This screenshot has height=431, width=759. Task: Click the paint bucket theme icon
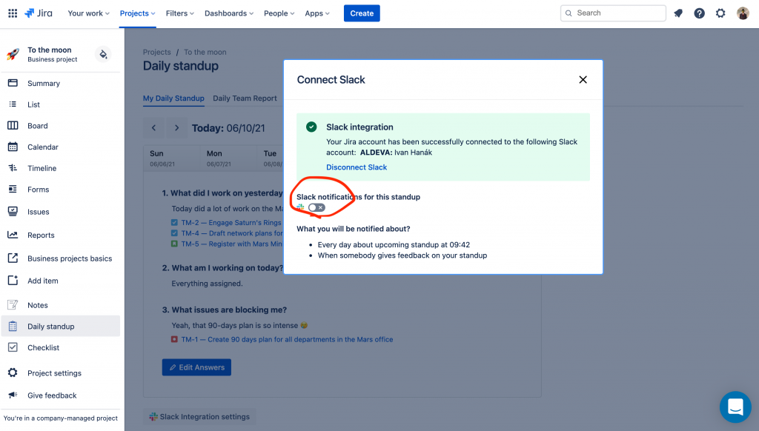click(103, 54)
